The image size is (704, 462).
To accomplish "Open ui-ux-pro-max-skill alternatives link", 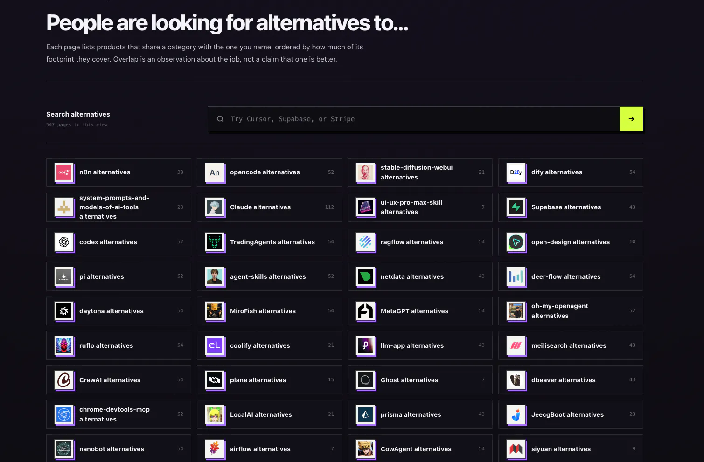I will point(420,207).
